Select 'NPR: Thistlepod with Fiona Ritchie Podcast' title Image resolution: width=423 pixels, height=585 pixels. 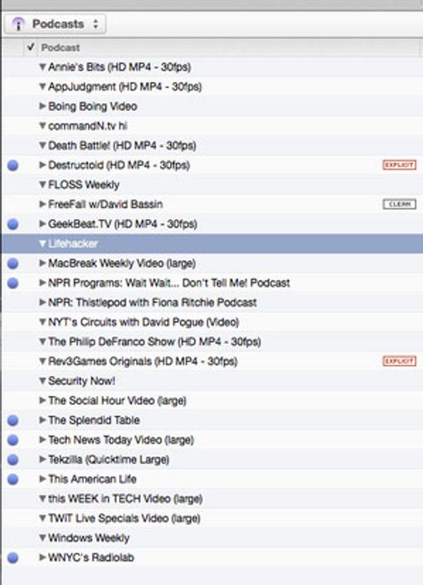tap(153, 302)
